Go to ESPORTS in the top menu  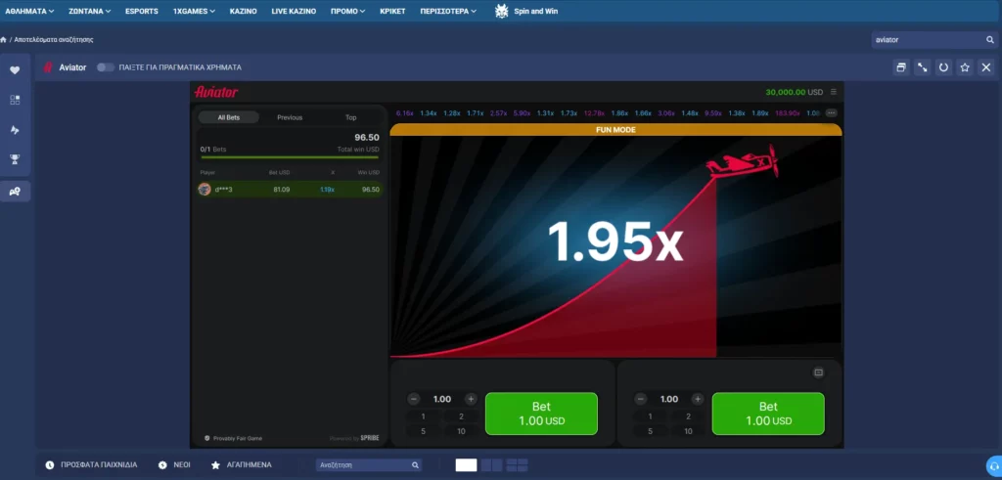pyautogui.click(x=142, y=11)
